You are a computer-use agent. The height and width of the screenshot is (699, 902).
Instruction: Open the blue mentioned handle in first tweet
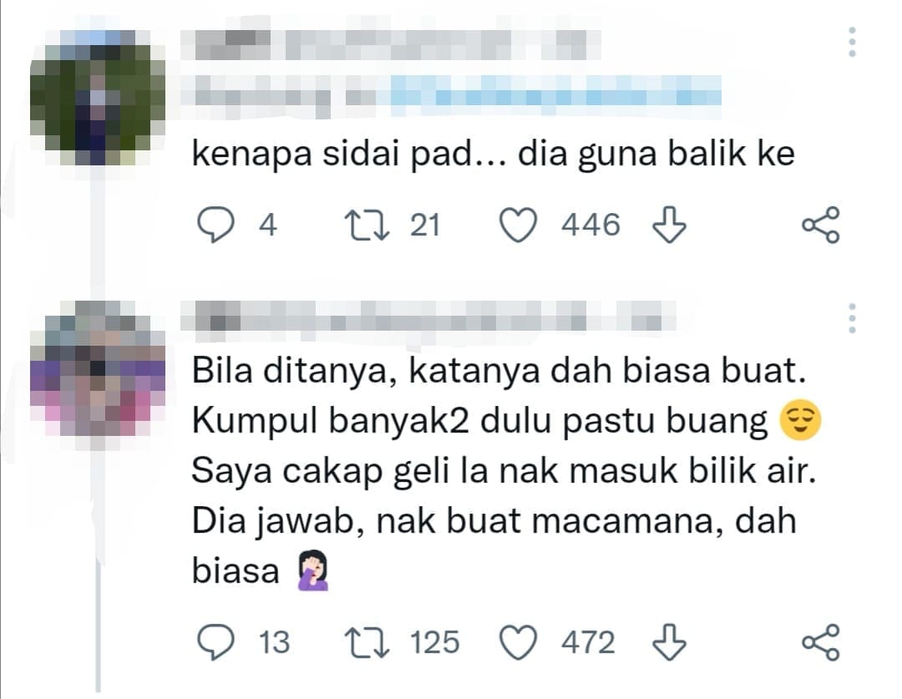(x=555, y=92)
